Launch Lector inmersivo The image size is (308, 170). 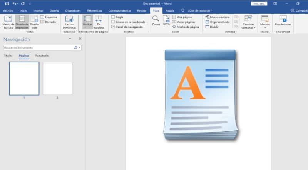69,22
